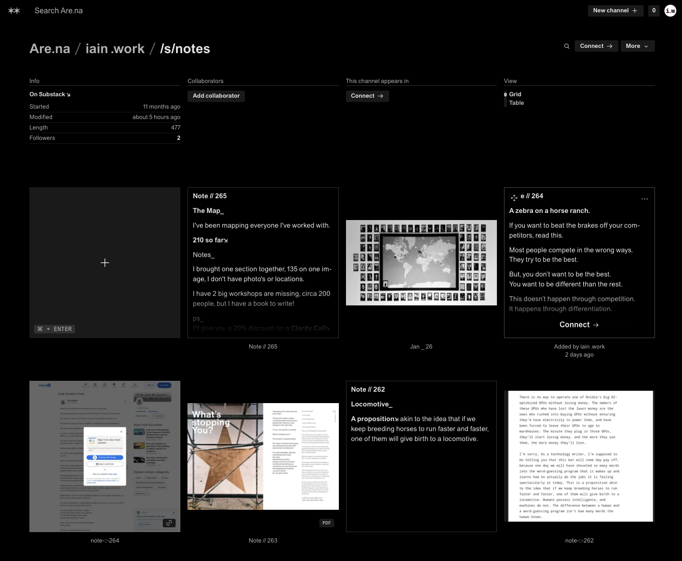The height and width of the screenshot is (561, 682).
Task: Follow the '210 so far' link
Action: (x=210, y=240)
